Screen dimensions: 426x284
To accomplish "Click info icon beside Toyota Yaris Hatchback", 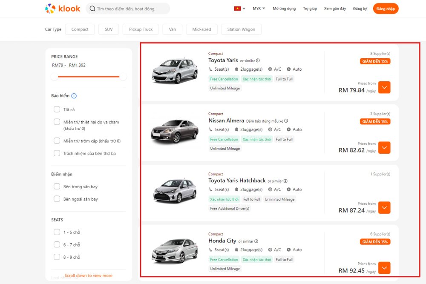I will tap(285, 181).
